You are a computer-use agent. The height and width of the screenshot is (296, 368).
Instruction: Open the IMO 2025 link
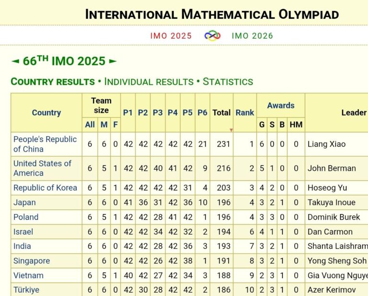(x=171, y=36)
